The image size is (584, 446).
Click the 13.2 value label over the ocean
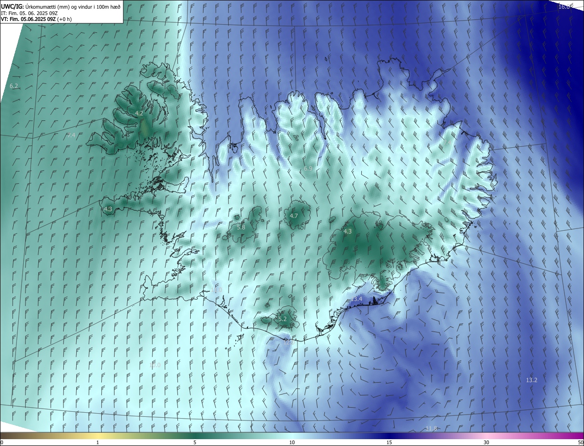532,380
